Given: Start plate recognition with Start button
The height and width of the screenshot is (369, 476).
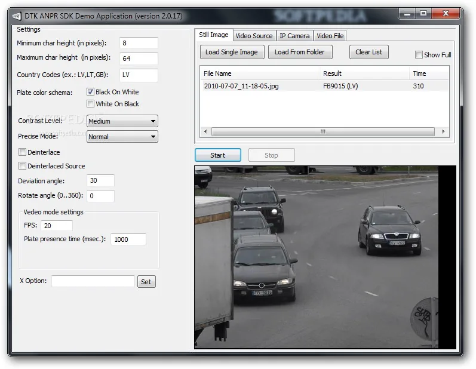Looking at the screenshot, I should click(218, 155).
